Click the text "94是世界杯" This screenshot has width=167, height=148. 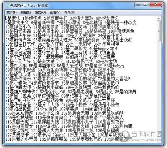[x=104, y=100]
